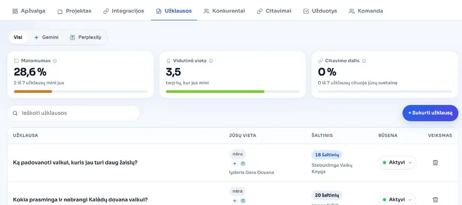Click the 28,6 % visibility value

click(30, 72)
